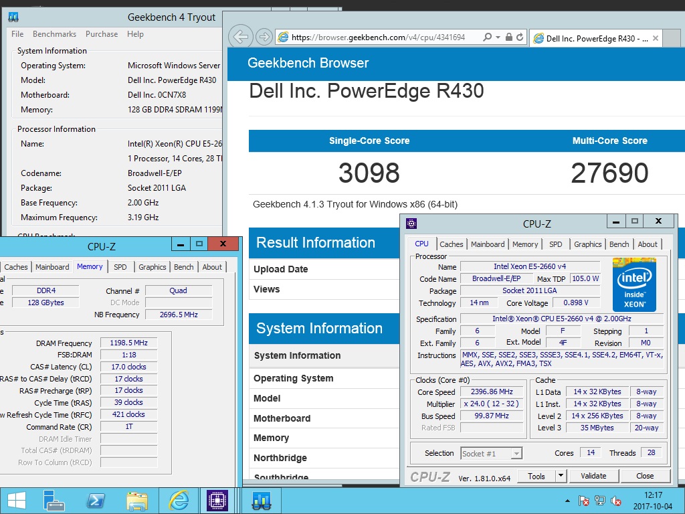Open File Explorer from taskbar
Screen dimensions: 685x514
click(136, 501)
